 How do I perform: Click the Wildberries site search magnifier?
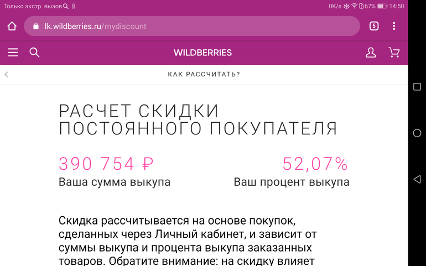tap(34, 53)
